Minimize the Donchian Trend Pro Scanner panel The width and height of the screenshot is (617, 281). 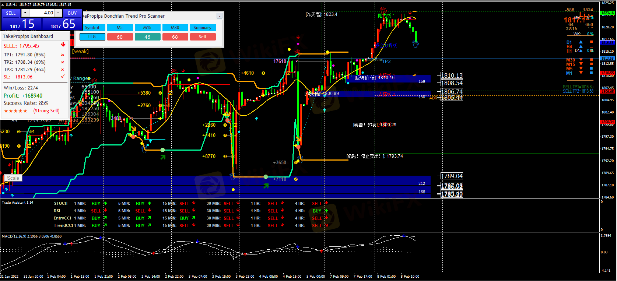point(220,16)
